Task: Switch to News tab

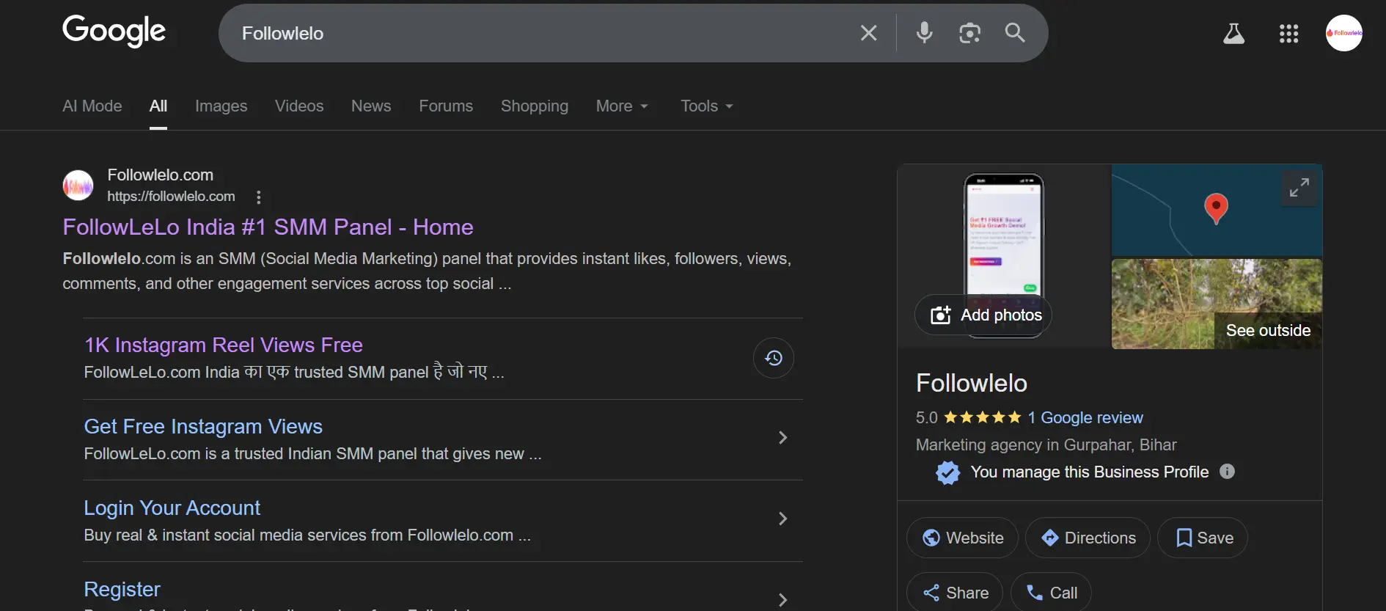Action: tap(371, 106)
